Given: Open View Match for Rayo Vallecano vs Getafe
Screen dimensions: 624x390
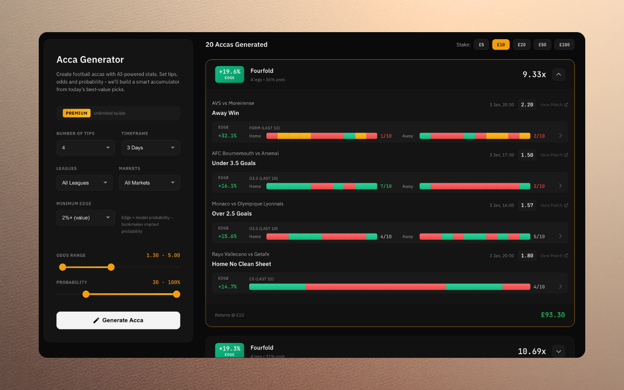Looking at the screenshot, I should click(565, 255).
